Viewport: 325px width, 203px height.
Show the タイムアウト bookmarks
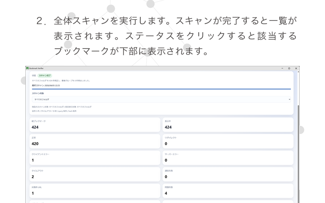[95, 174]
